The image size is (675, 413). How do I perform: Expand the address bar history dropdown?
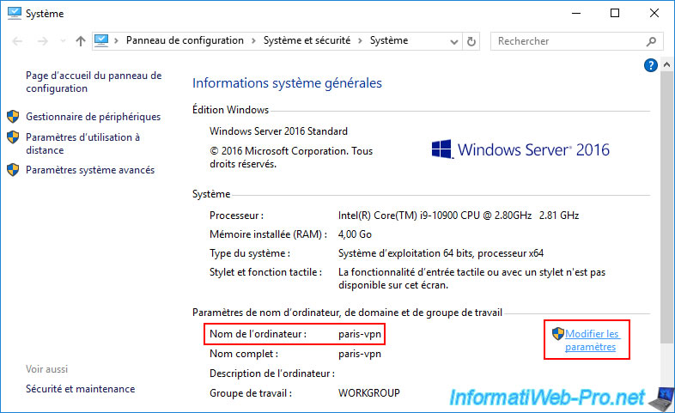(x=453, y=41)
